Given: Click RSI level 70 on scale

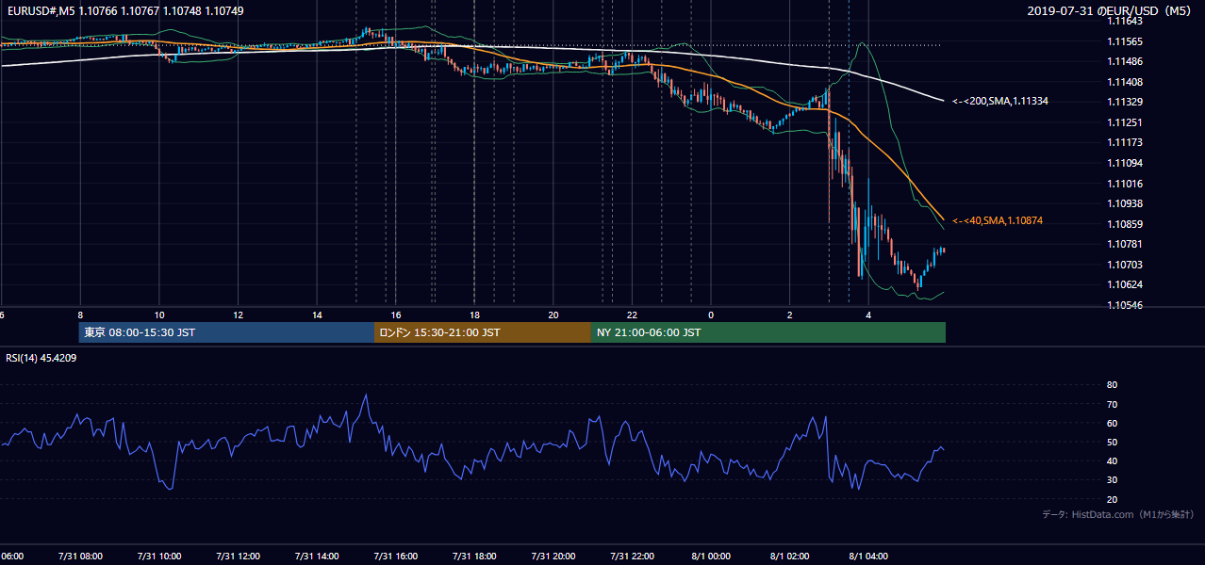Looking at the screenshot, I should click(x=1112, y=404).
